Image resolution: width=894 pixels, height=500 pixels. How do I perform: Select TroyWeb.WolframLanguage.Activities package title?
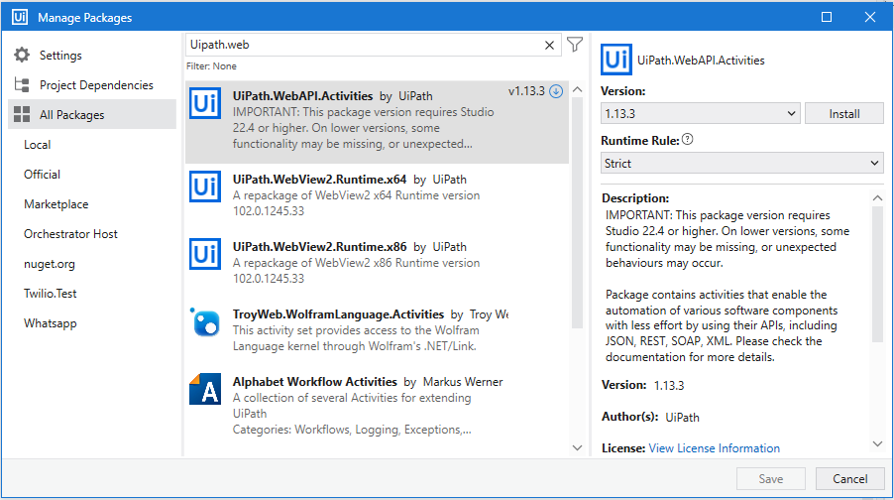click(x=338, y=313)
